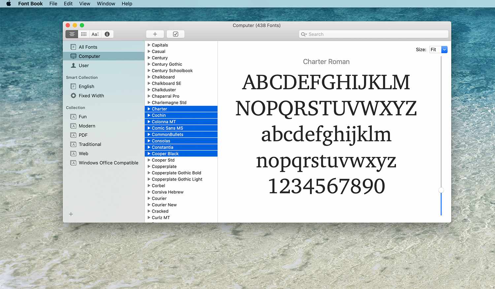Viewport: 495px width, 289px height.
Task: Toggle enable/disable selected fonts checkmark button
Action: tap(176, 34)
